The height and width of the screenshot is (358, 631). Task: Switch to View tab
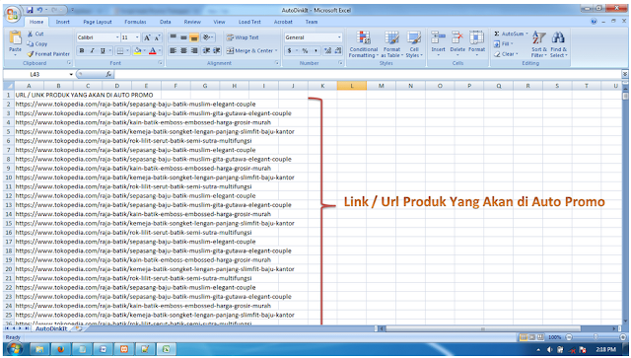tap(219, 22)
